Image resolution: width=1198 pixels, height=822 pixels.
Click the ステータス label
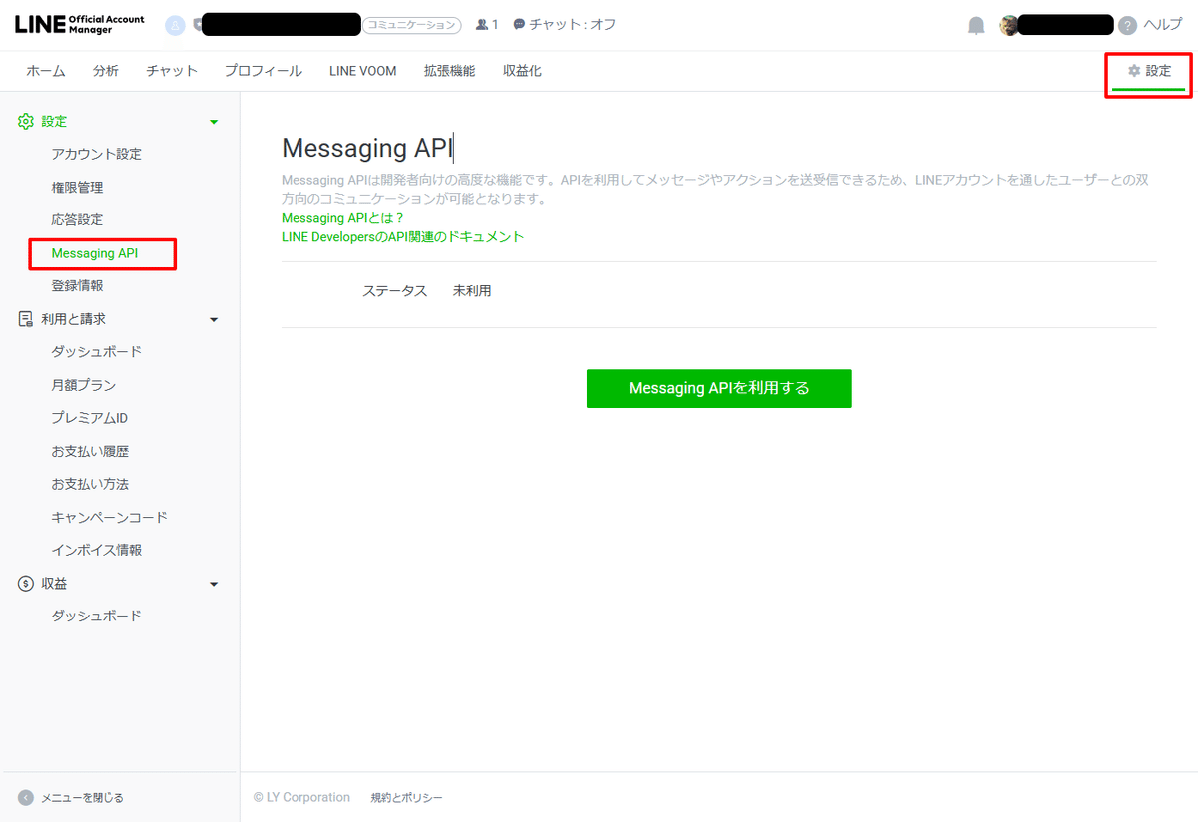point(394,291)
